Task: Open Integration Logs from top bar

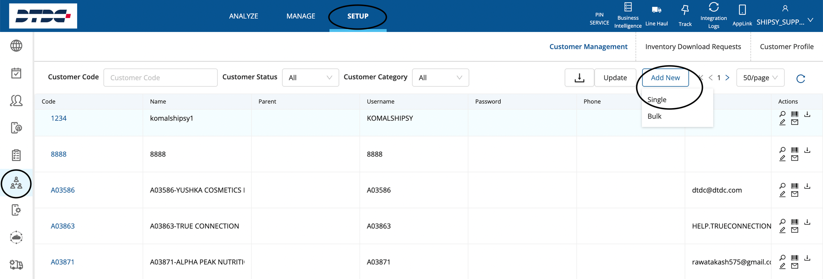Action: coord(714,8)
